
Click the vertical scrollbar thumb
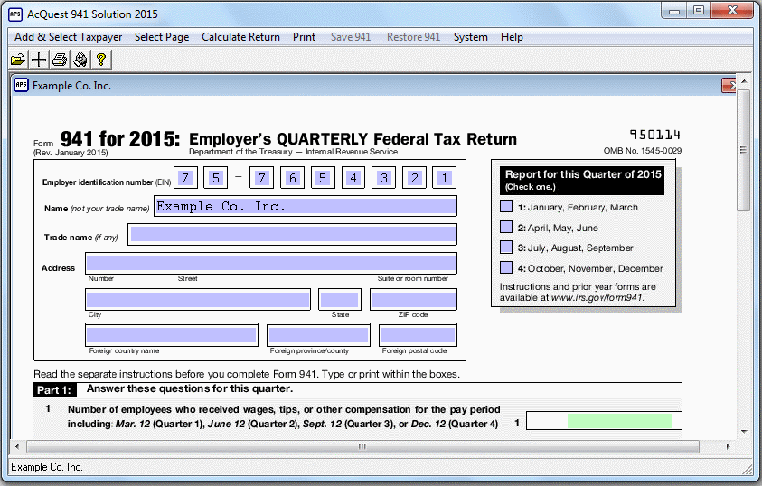point(744,150)
